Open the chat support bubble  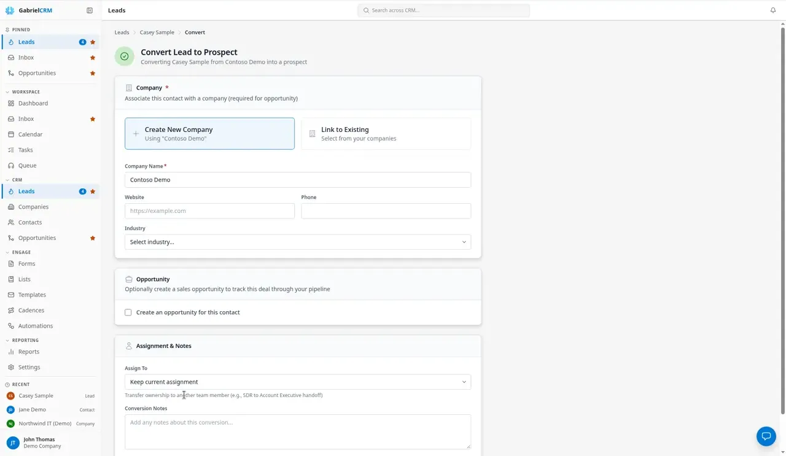[766, 436]
